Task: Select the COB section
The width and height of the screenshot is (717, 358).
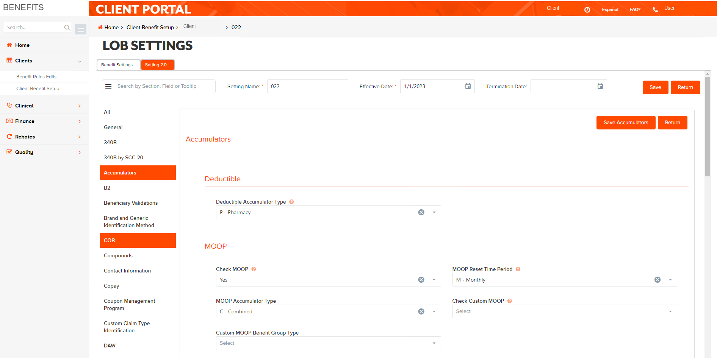Action: tap(138, 240)
